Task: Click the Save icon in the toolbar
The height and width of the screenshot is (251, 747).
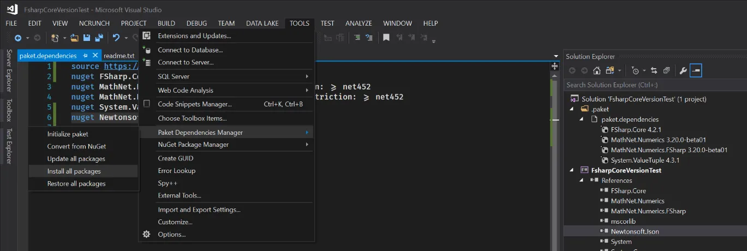Action: point(87,38)
